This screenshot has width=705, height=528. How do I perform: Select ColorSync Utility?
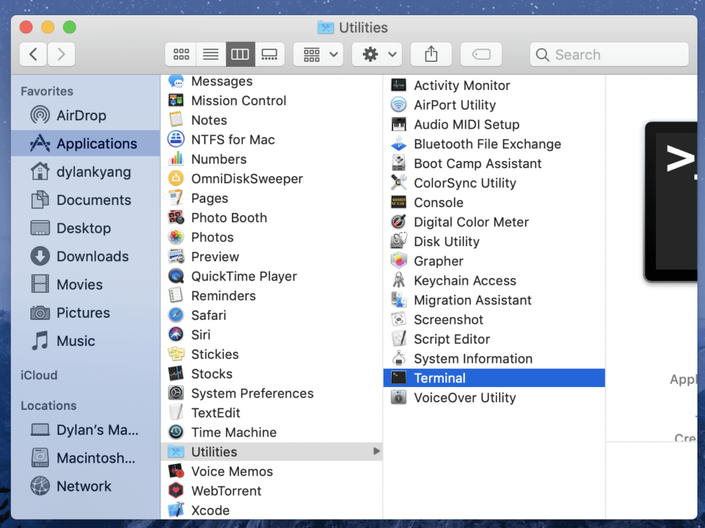click(494, 183)
